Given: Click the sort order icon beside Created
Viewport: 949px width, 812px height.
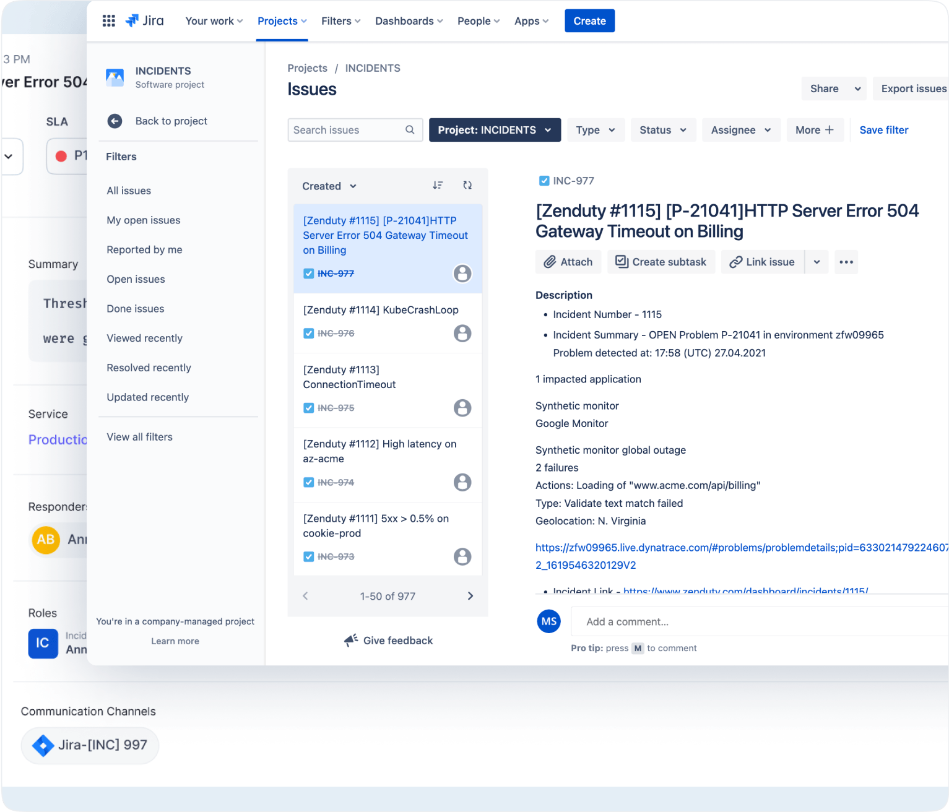Looking at the screenshot, I should tap(438, 186).
